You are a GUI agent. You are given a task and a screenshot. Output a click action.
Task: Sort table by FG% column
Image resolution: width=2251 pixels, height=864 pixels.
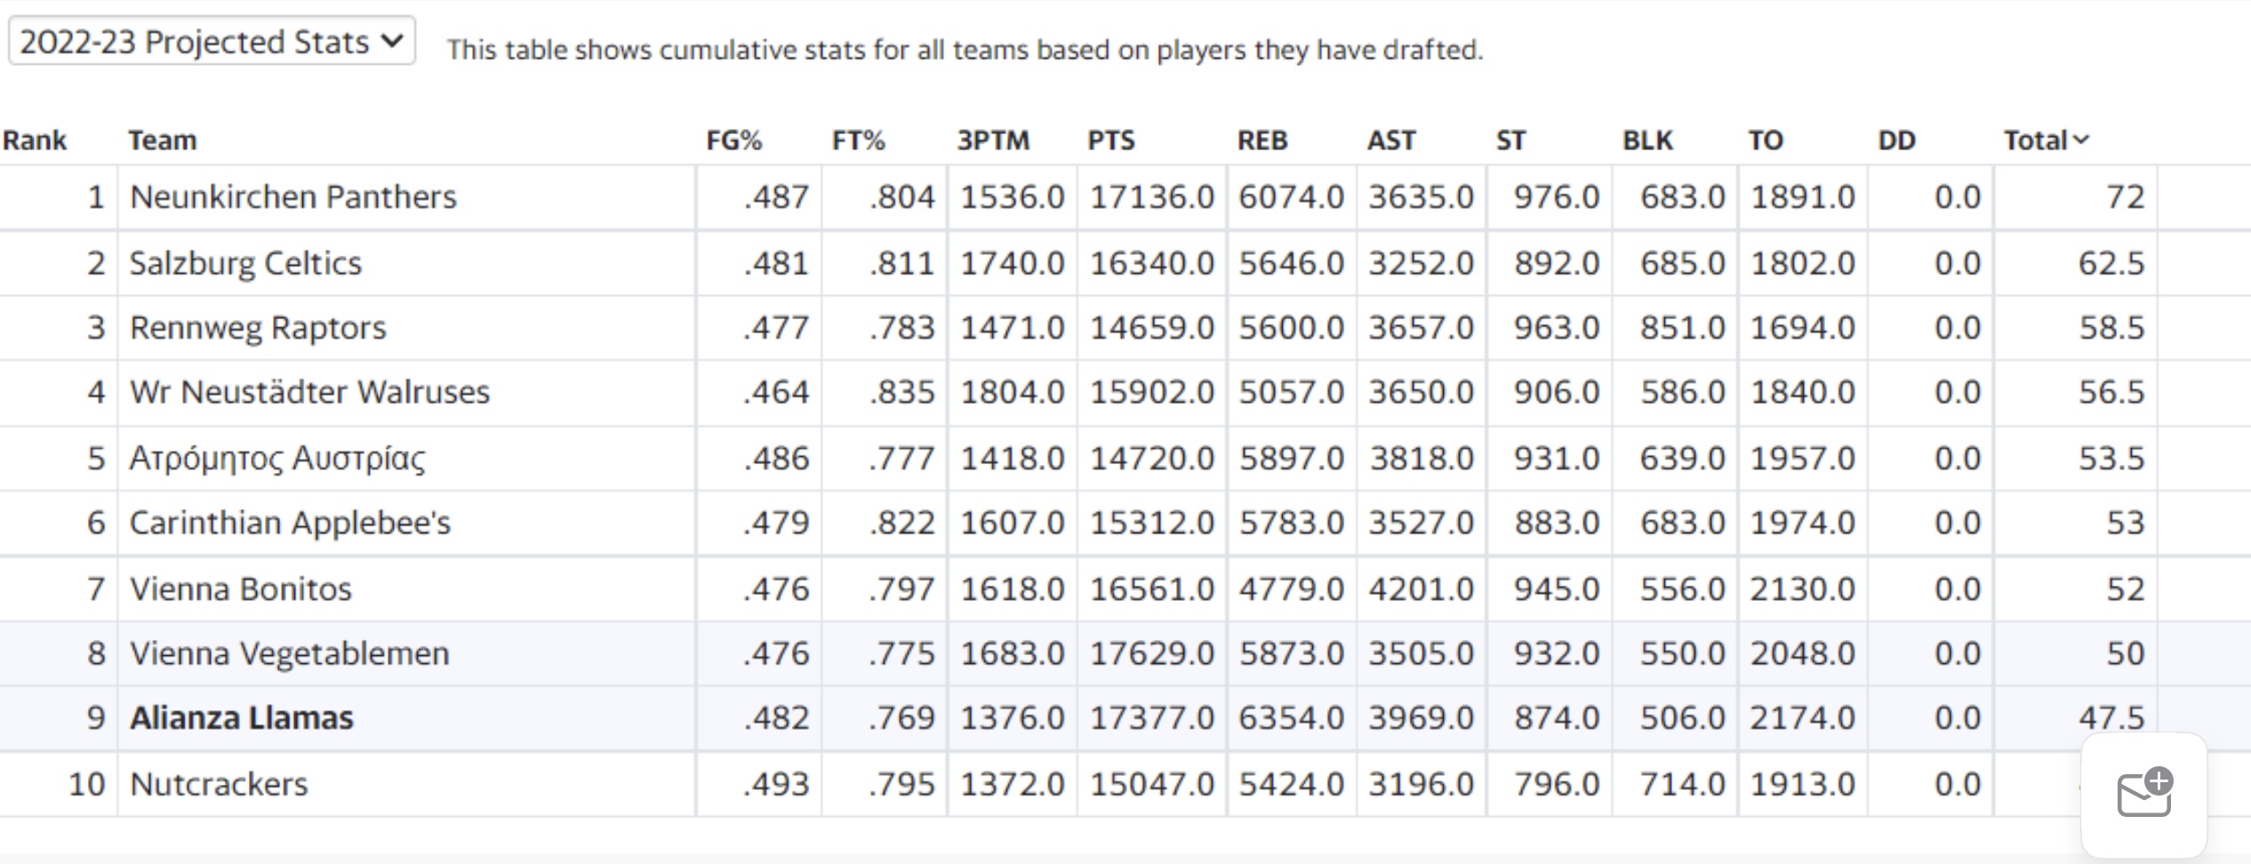(x=733, y=140)
